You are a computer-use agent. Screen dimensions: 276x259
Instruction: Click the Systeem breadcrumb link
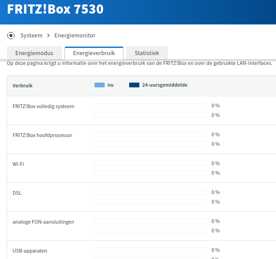(31, 35)
